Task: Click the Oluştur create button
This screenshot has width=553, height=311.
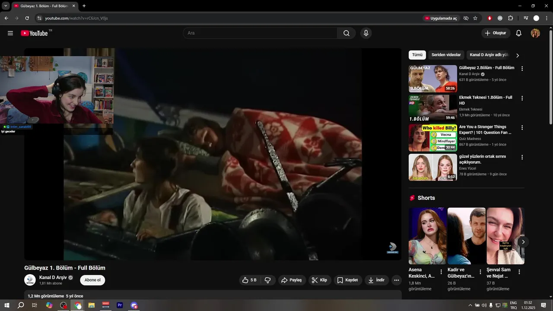Action: 496,33
